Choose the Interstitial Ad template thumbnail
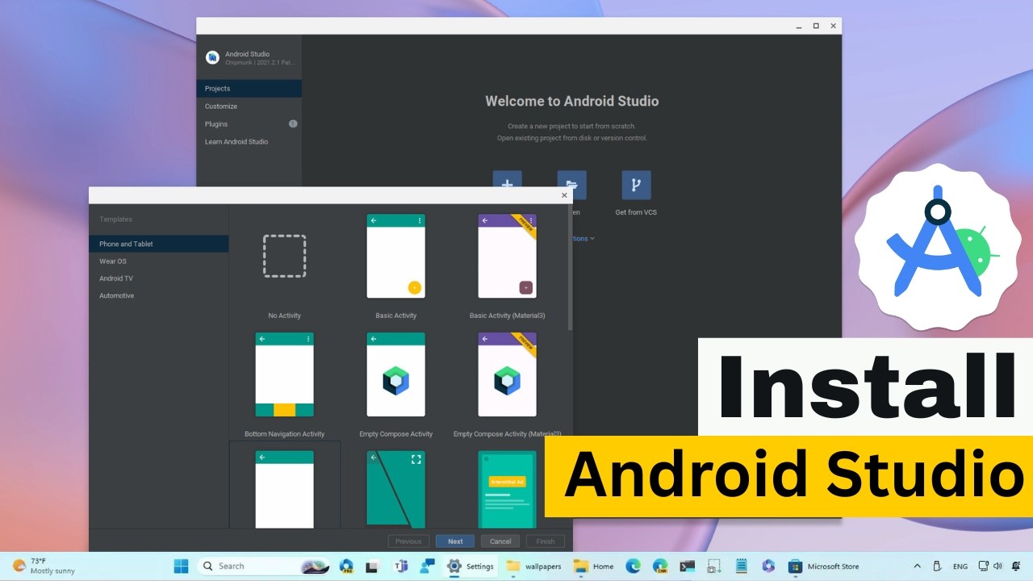 pyautogui.click(x=507, y=488)
